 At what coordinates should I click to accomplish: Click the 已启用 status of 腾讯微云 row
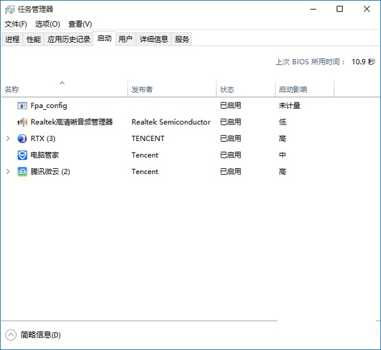pos(231,172)
